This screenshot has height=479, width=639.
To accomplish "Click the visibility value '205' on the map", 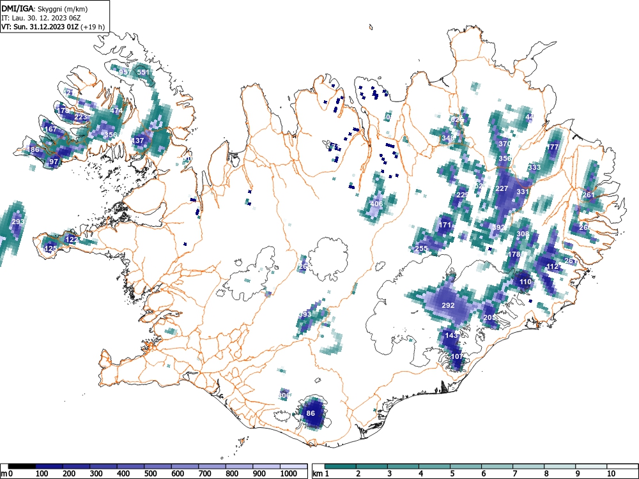I will (x=490, y=317).
